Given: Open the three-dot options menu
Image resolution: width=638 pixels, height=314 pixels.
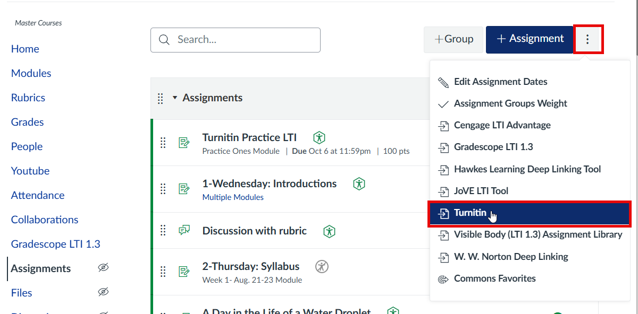Looking at the screenshot, I should [588, 39].
